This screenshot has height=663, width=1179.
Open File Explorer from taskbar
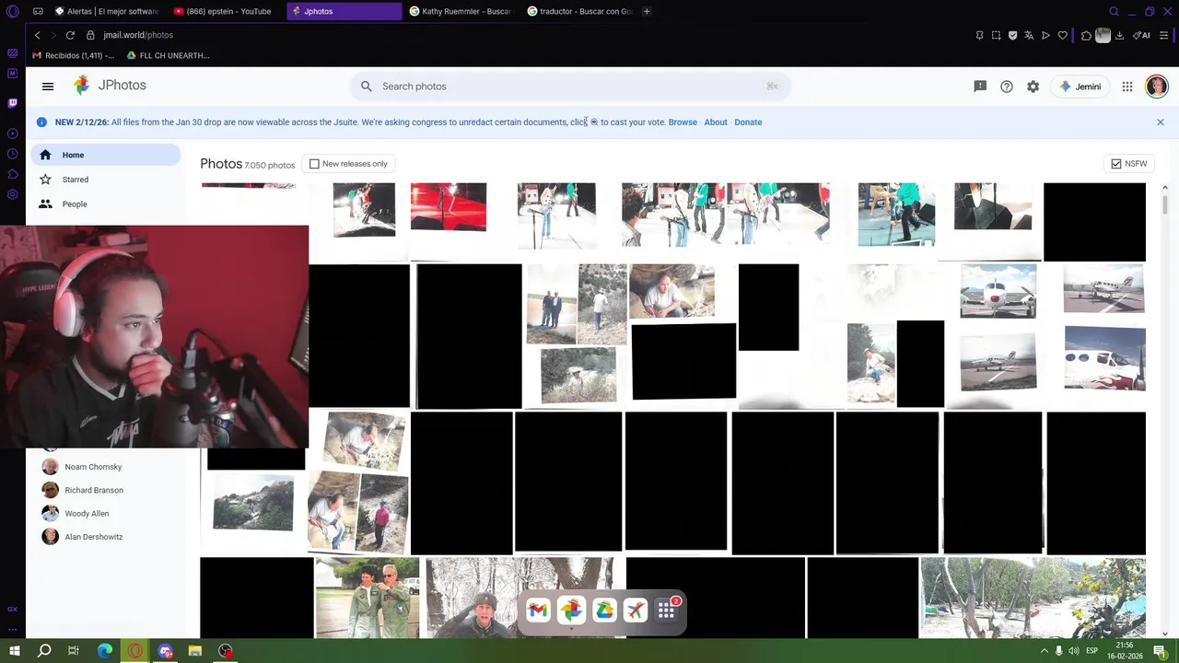pyautogui.click(x=195, y=651)
